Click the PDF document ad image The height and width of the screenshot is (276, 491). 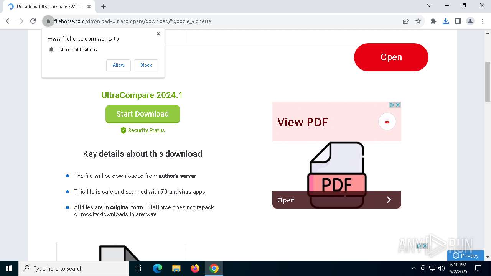[x=337, y=175]
